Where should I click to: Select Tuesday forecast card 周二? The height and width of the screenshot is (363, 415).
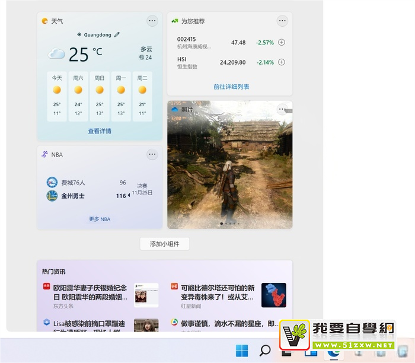point(142,96)
